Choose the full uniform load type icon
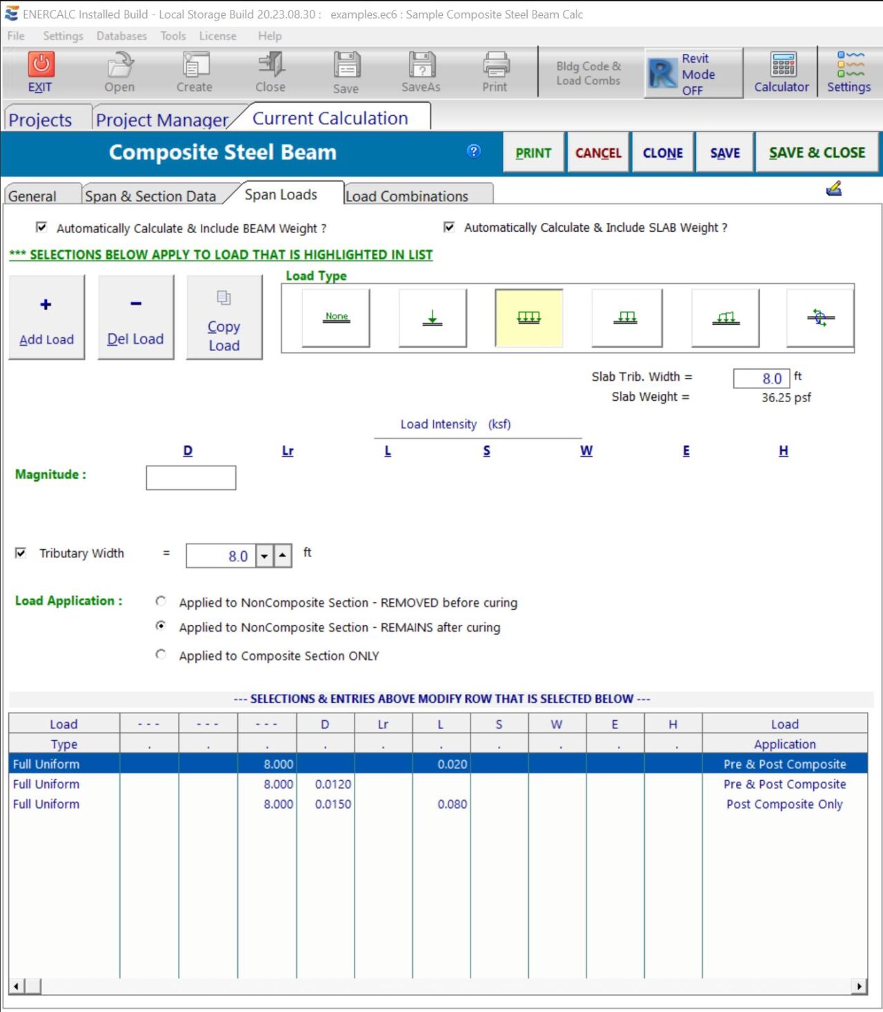Image resolution: width=883 pixels, height=1012 pixels. pos(528,318)
